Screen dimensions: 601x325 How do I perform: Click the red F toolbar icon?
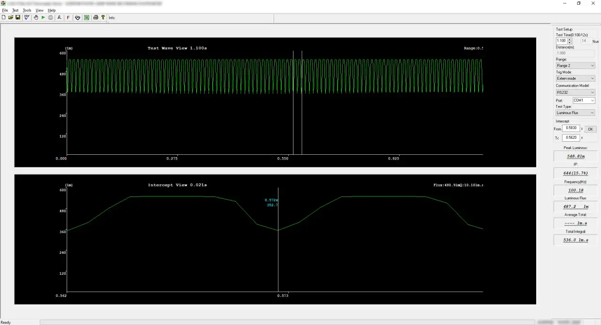coord(68,17)
